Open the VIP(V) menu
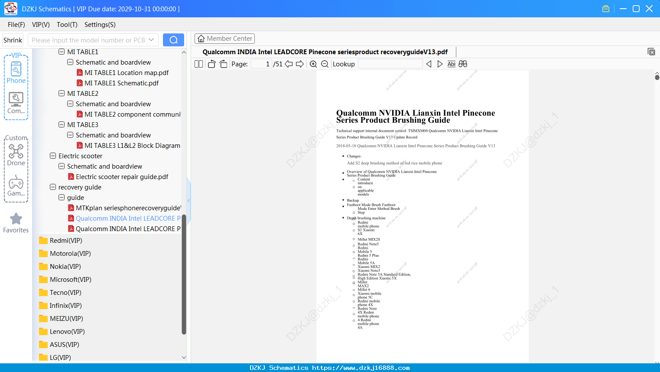Image resolution: width=660 pixels, height=372 pixels. [41, 25]
